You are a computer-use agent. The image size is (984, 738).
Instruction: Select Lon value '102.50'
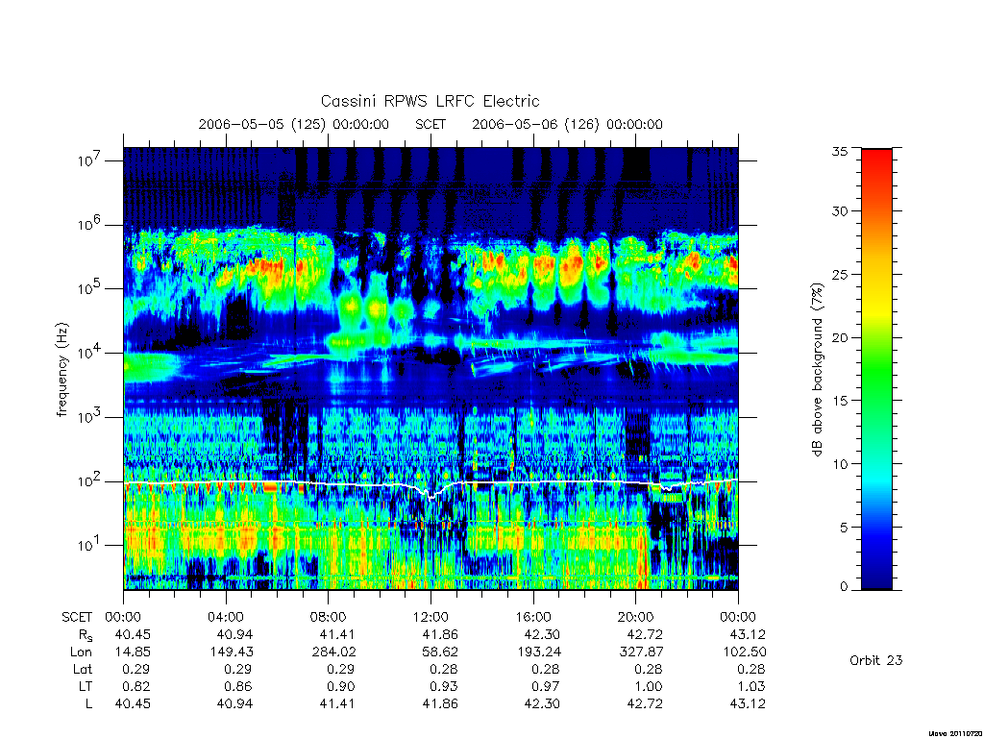click(x=745, y=652)
